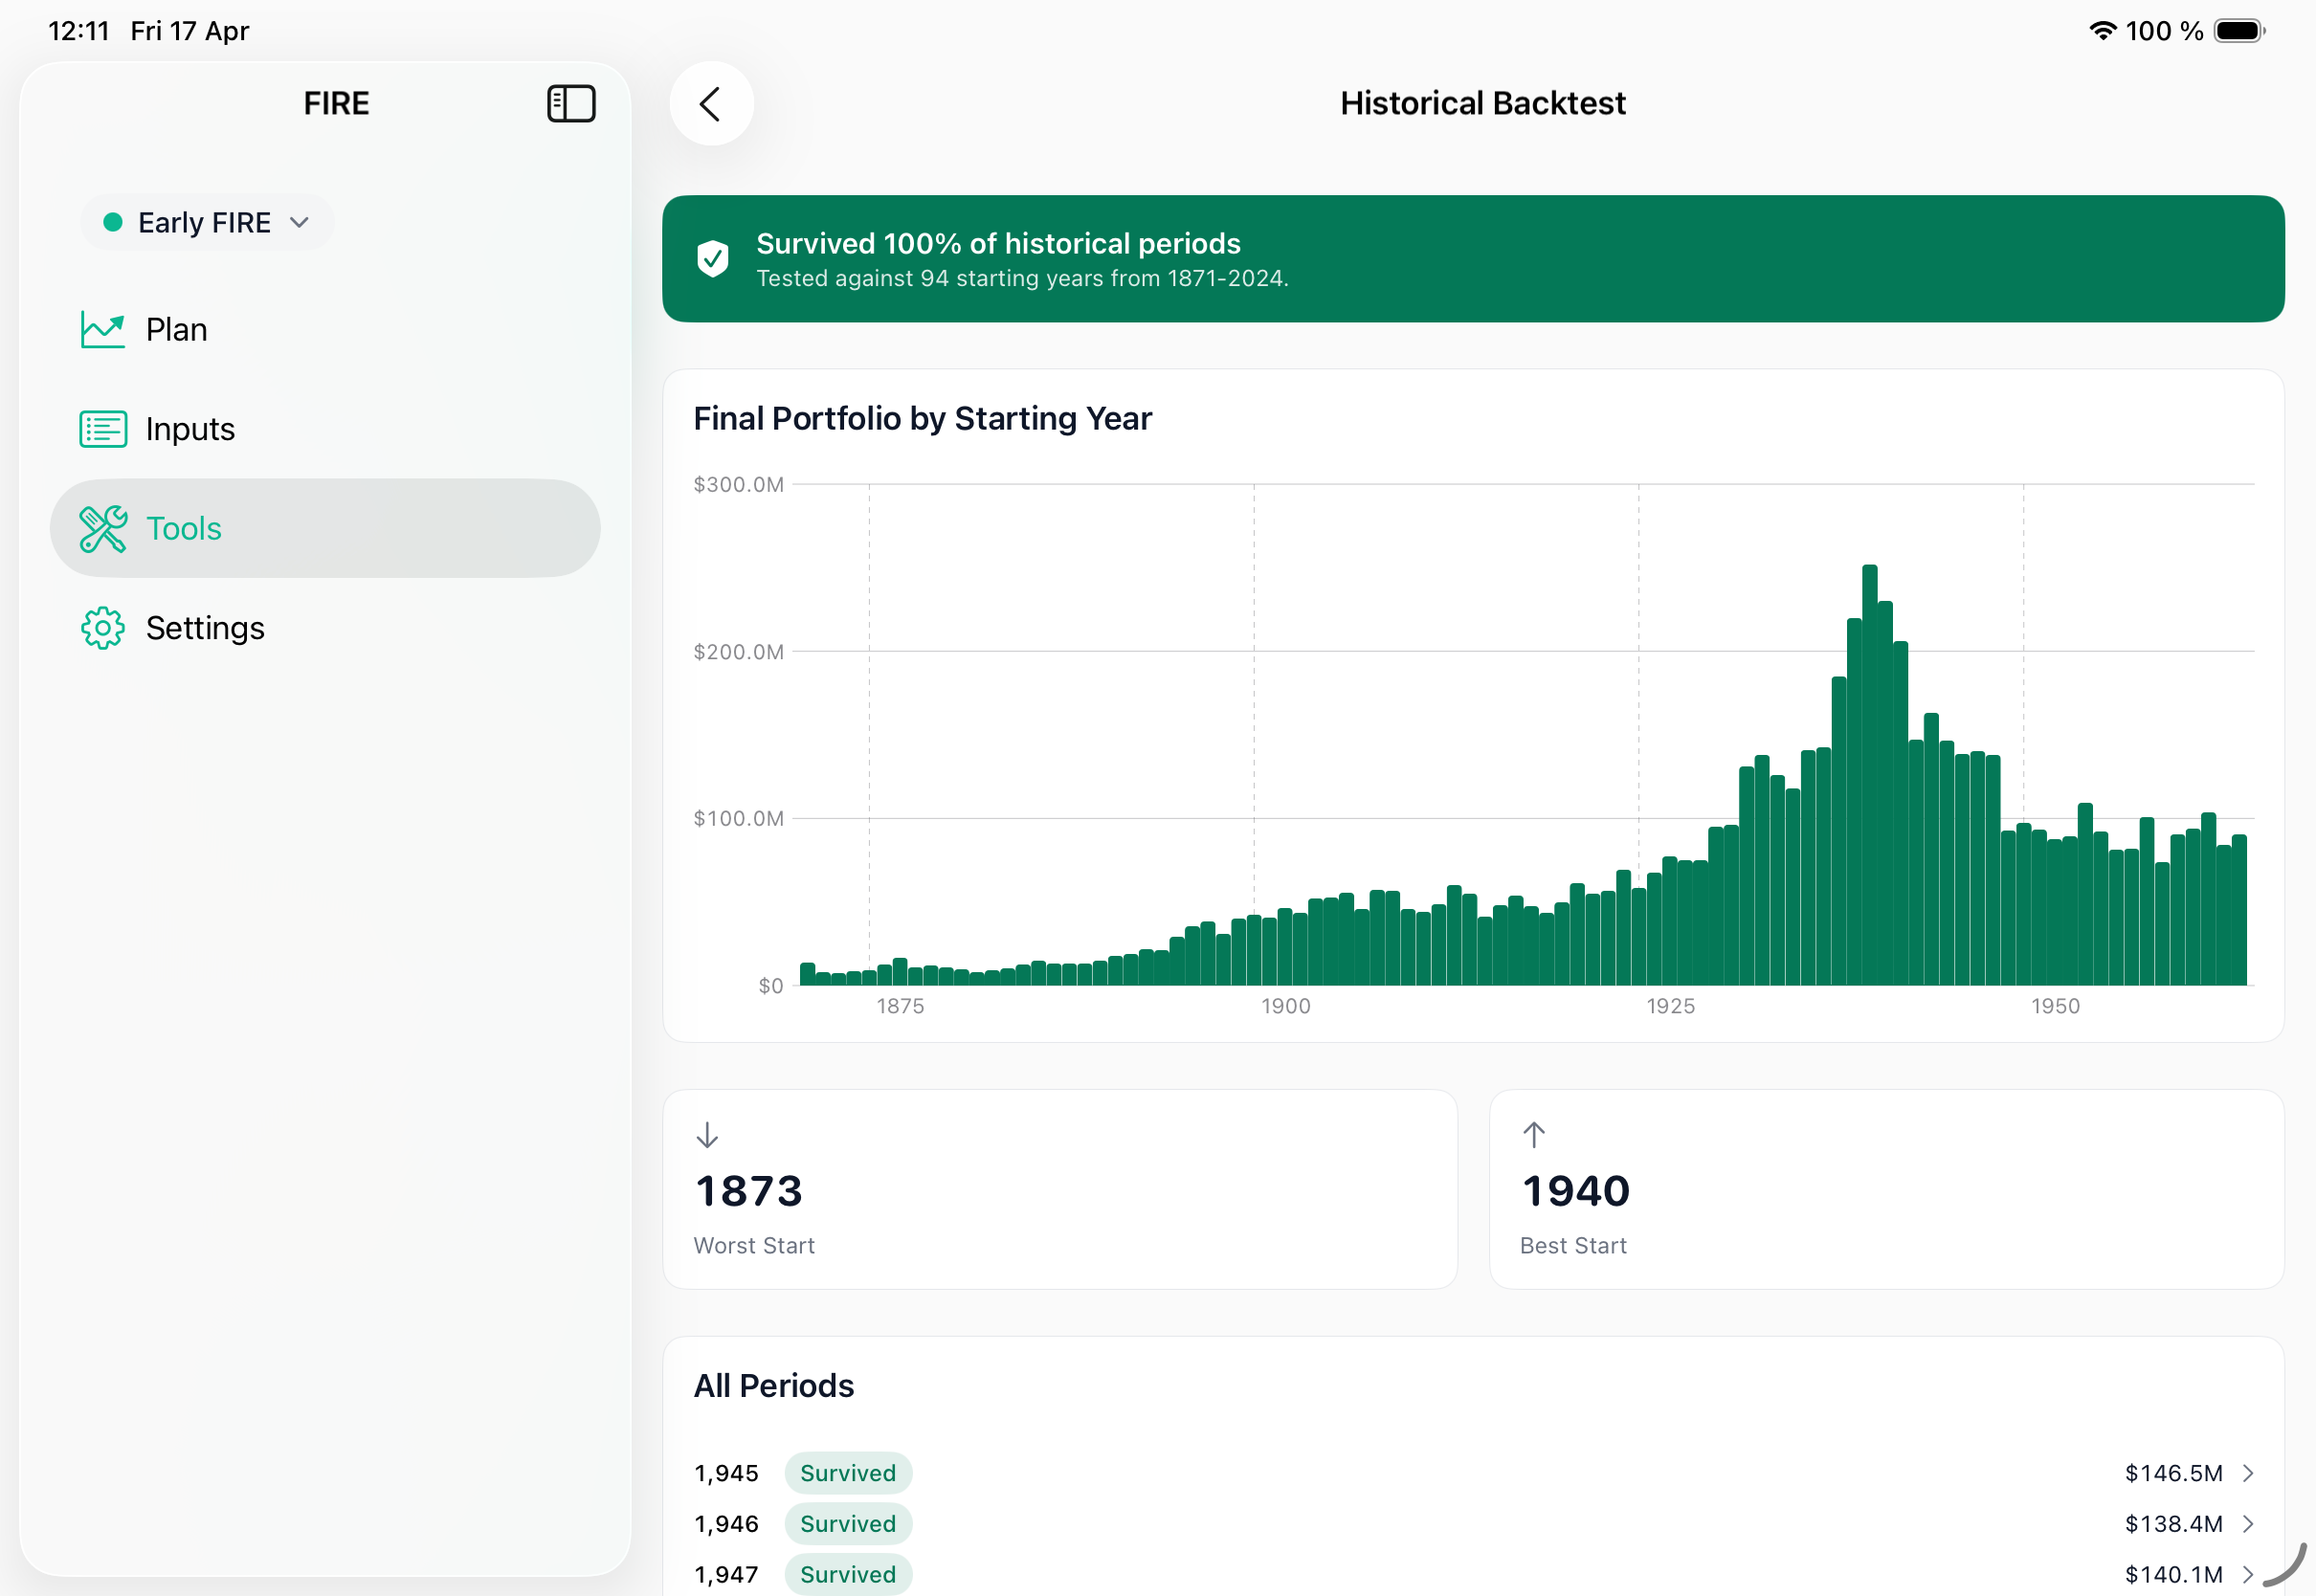Viewport: 2316px width, 1596px height.
Task: Click the Inputs list icon
Action: [x=102, y=429]
